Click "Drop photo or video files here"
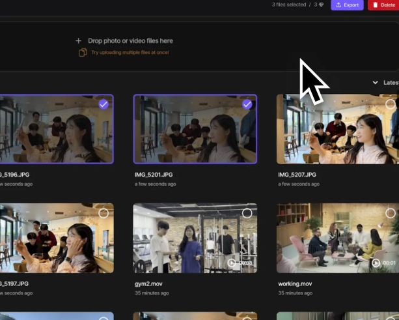Image resolution: width=399 pixels, height=320 pixels. 130,40
